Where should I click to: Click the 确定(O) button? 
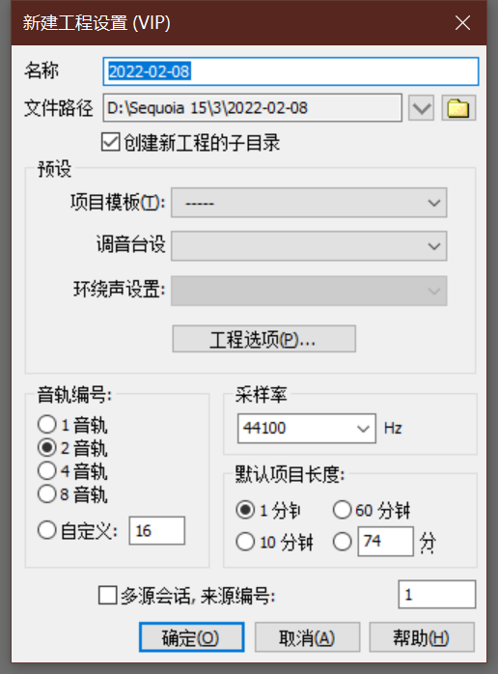[x=192, y=637]
